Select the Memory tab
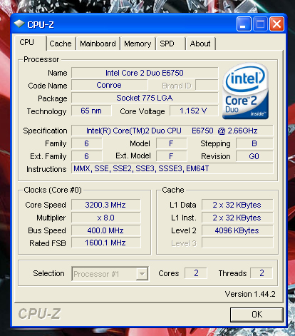Screen dimensions: 295x336 138,44
